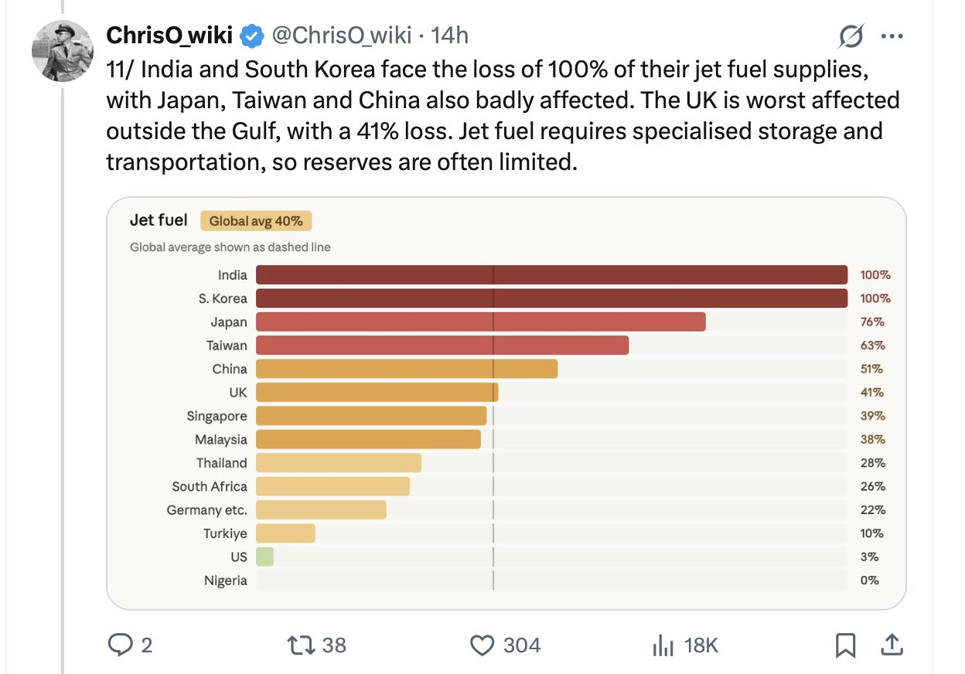Image resolution: width=965 pixels, height=674 pixels.
Task: Open the three-dot more options menu
Action: tap(892, 36)
